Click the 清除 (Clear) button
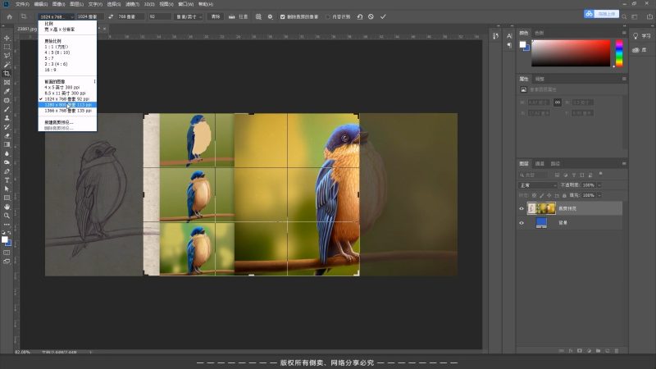Screen dimensions: 656x369 215,16
